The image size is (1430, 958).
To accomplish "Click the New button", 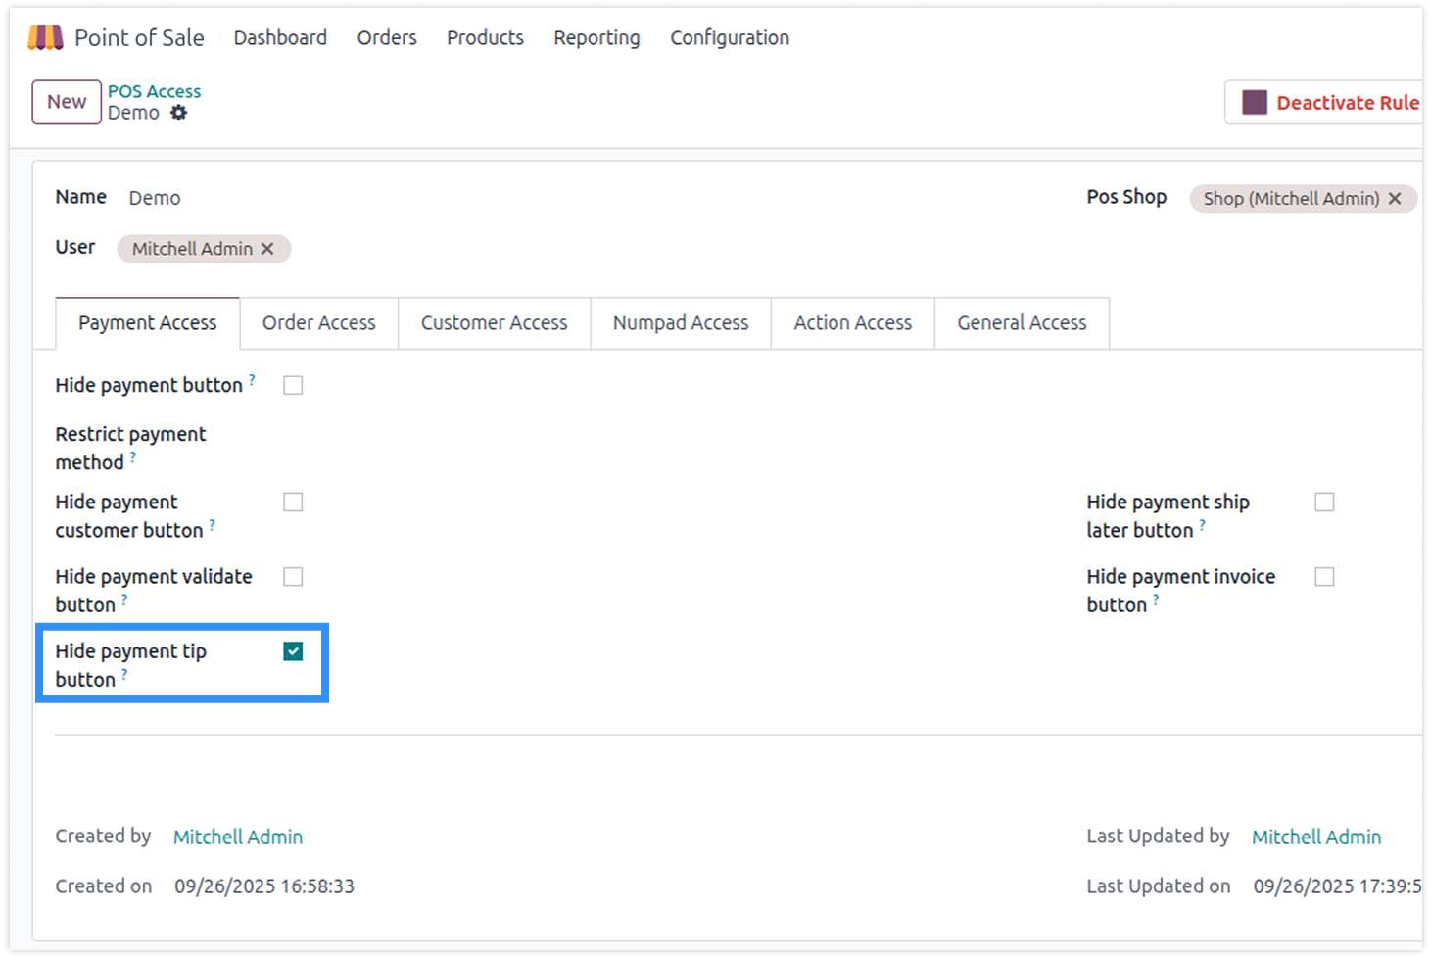I will pos(67,102).
